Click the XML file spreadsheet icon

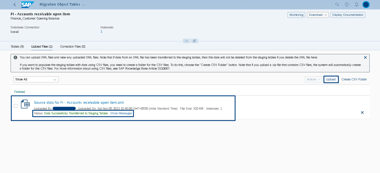(25, 104)
